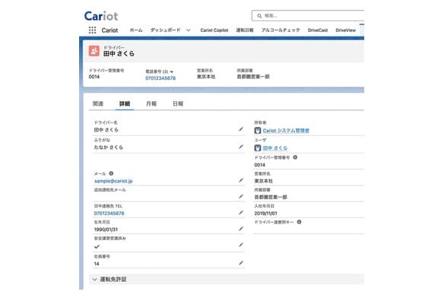Click the 東京本社 value in header
Viewport: 441px width, 298px height.
[206, 77]
